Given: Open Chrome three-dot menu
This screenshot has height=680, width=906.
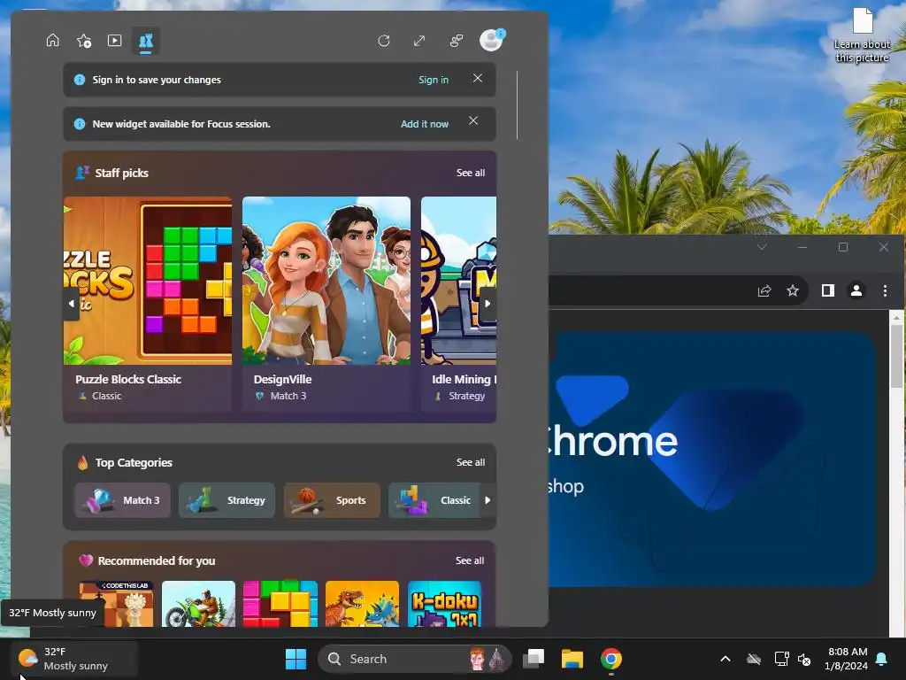Looking at the screenshot, I should pos(885,290).
